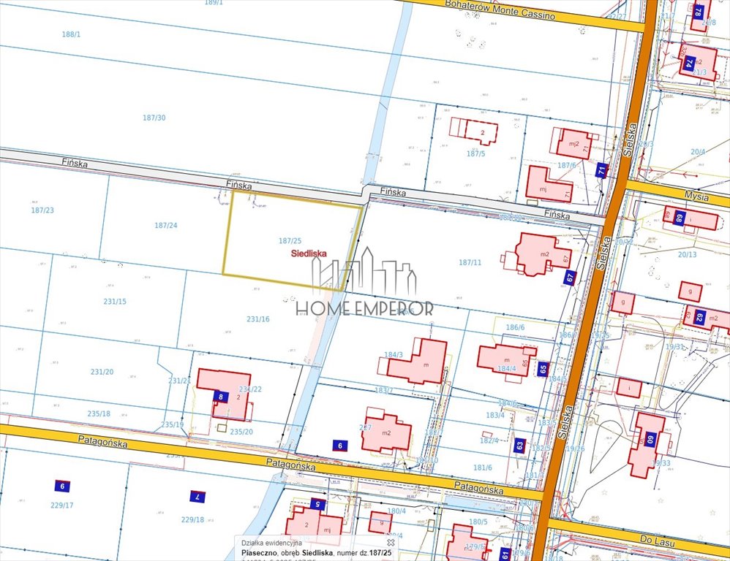Click the blue address marker 74
This screenshot has width=730, height=561.
coord(688,63)
